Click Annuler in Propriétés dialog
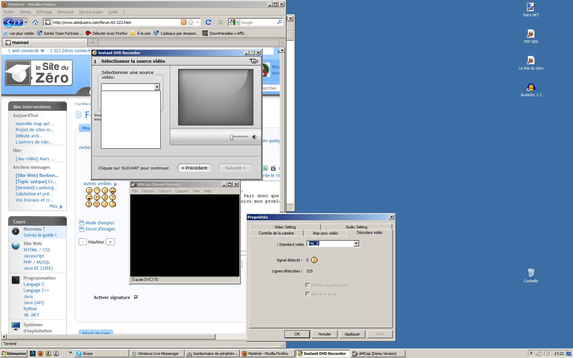The image size is (573, 358). click(x=325, y=334)
